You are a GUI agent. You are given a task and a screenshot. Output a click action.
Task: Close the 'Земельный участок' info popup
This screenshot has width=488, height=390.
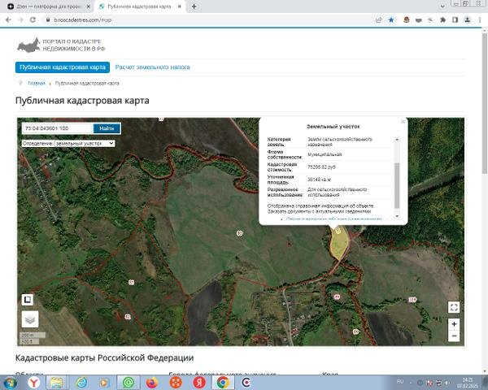click(403, 122)
